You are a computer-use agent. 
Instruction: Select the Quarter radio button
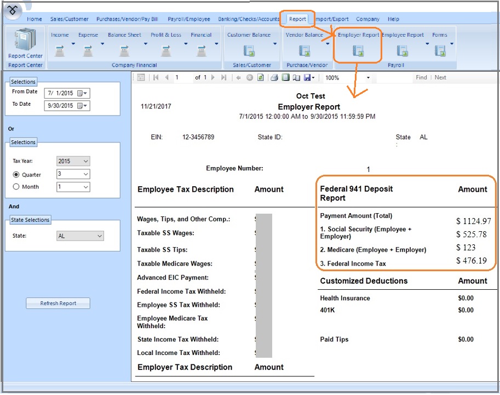click(16, 175)
